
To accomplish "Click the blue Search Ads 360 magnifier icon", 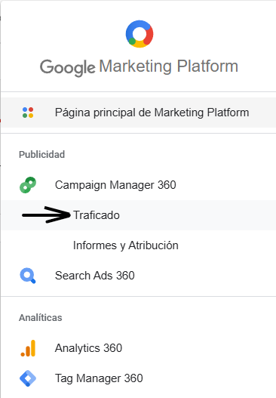I will (x=28, y=276).
